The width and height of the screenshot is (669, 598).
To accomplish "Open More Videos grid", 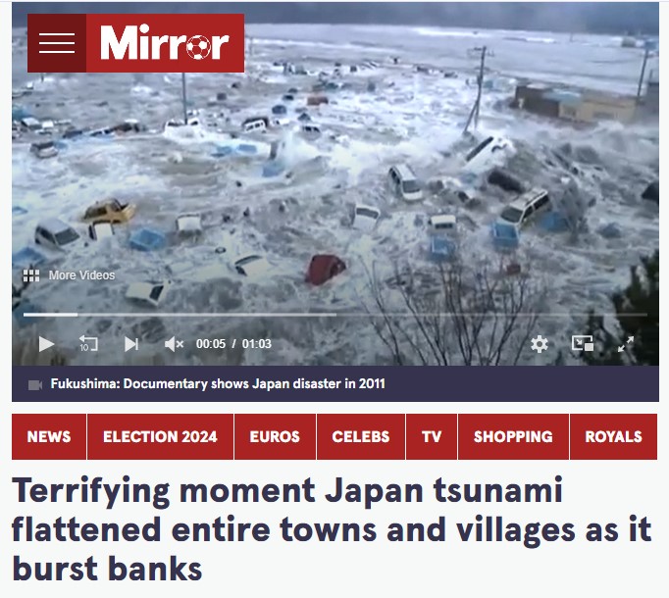I will [x=69, y=275].
